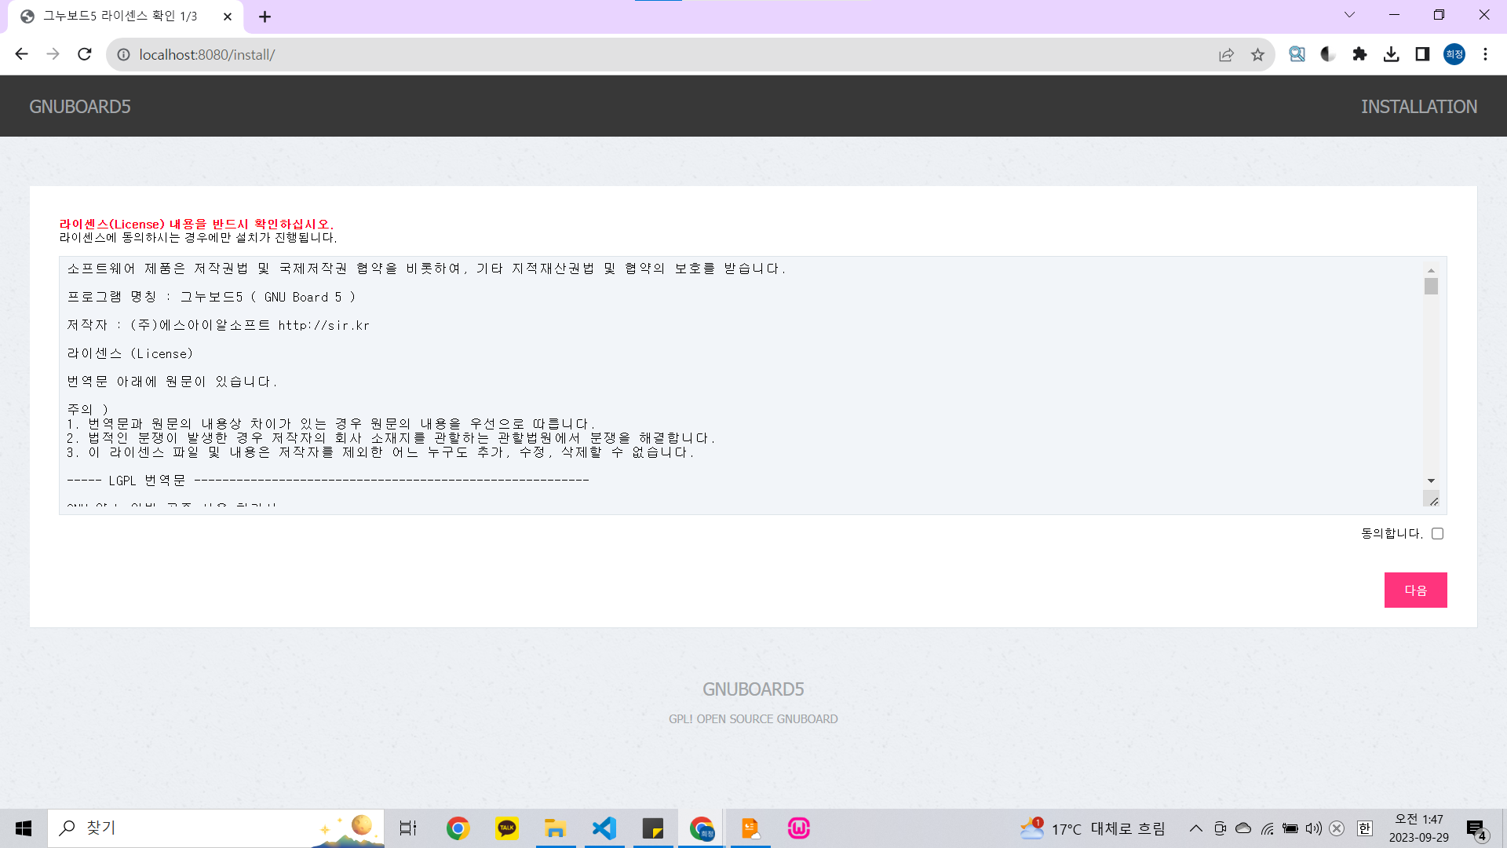The width and height of the screenshot is (1507, 848).
Task: Click the license textarea scrollbar thumb
Action: tap(1431, 287)
